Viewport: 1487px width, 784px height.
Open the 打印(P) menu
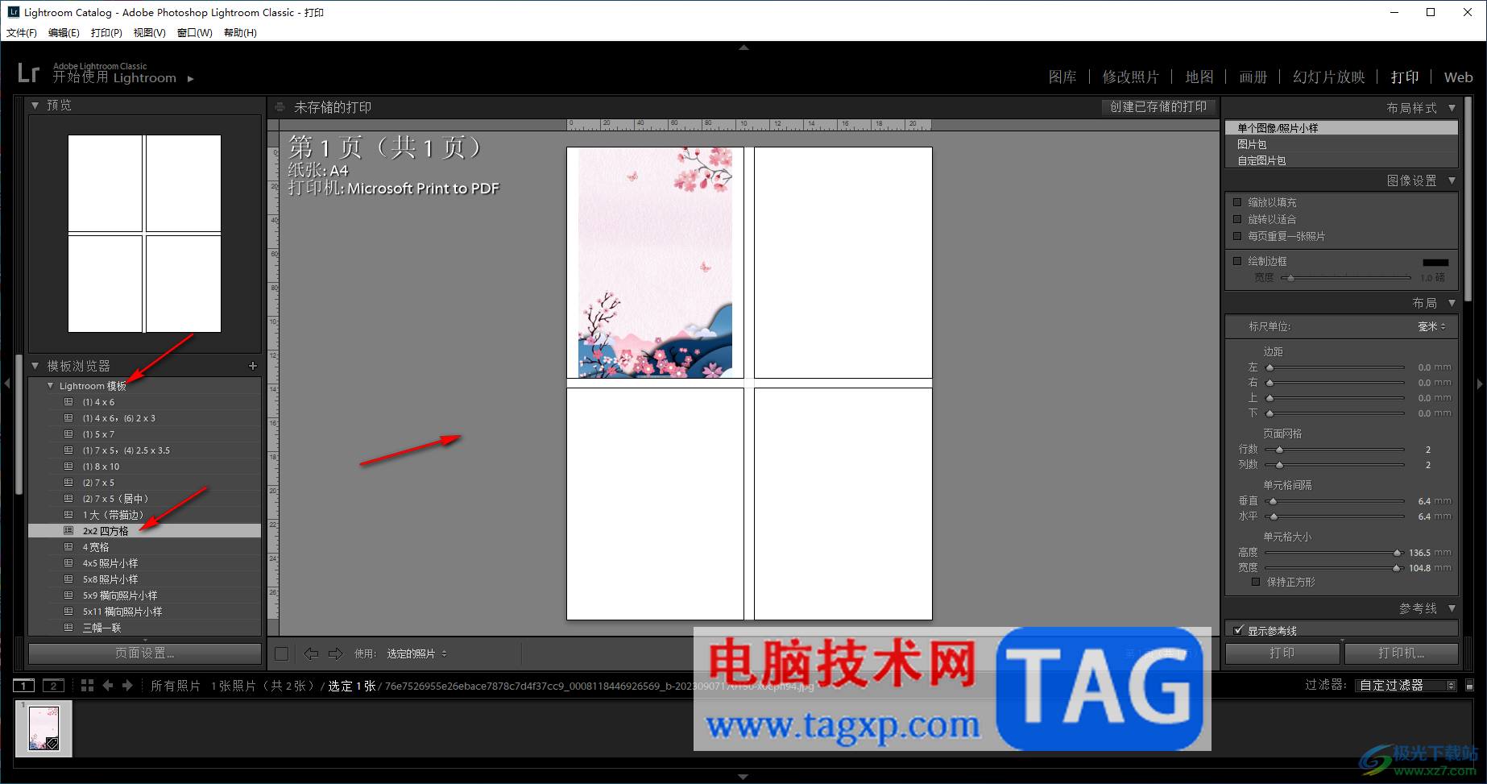click(x=106, y=33)
